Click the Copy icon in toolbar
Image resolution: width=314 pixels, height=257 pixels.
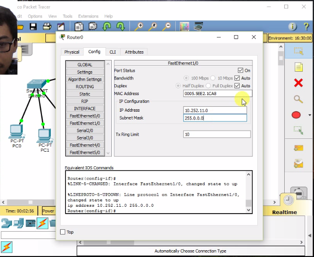[79, 26]
